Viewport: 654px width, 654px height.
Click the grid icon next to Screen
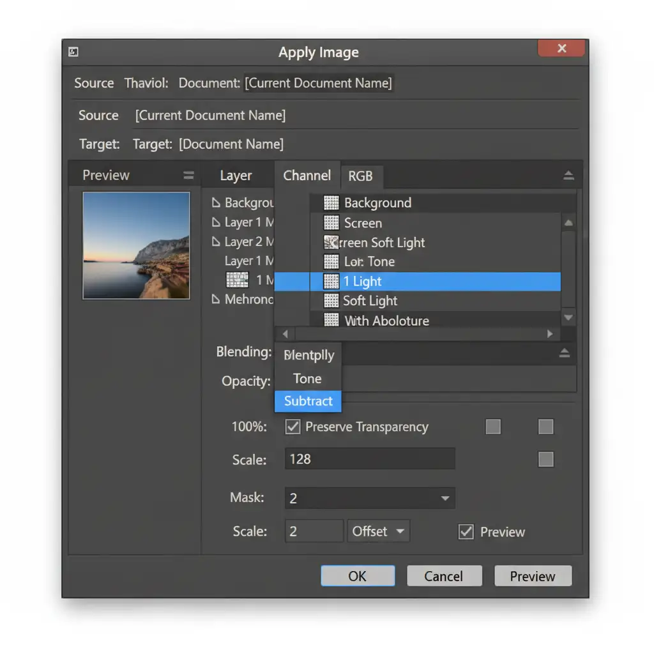[x=331, y=223]
